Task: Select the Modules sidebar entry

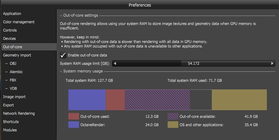Action: [10, 130]
